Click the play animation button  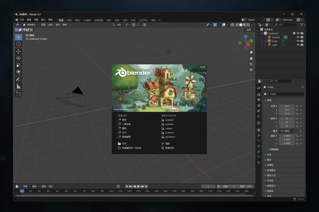(138, 186)
